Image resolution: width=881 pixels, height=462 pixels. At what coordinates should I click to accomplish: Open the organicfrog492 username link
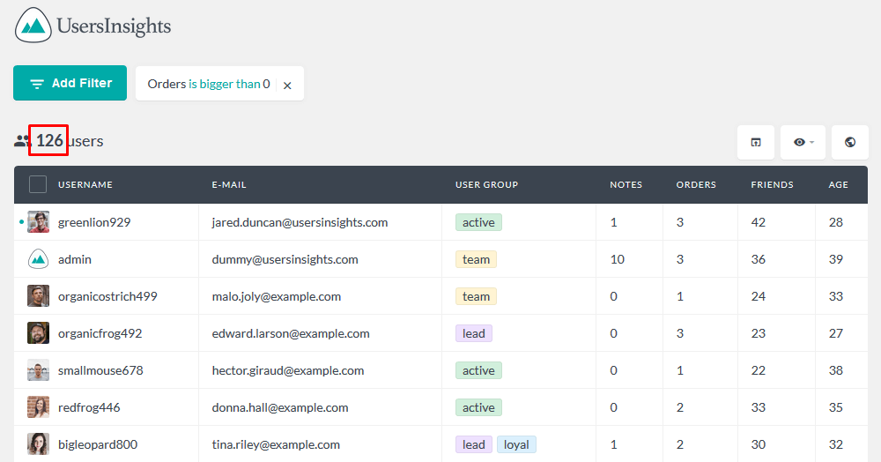100,333
